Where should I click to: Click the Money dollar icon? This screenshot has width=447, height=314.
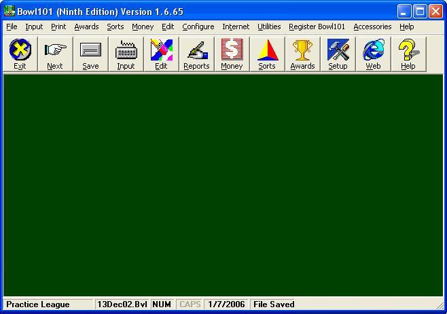click(232, 54)
